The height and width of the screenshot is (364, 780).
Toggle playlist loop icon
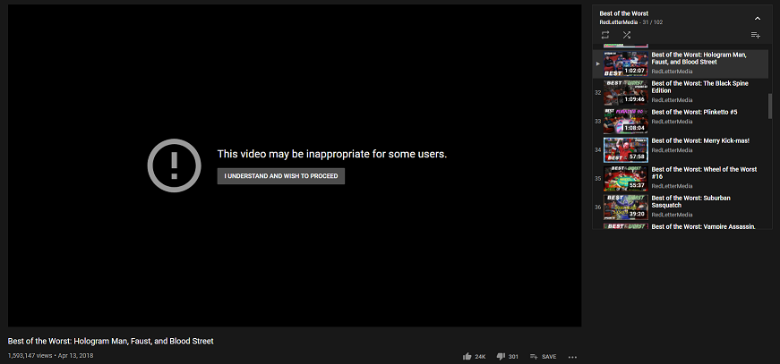[604, 35]
